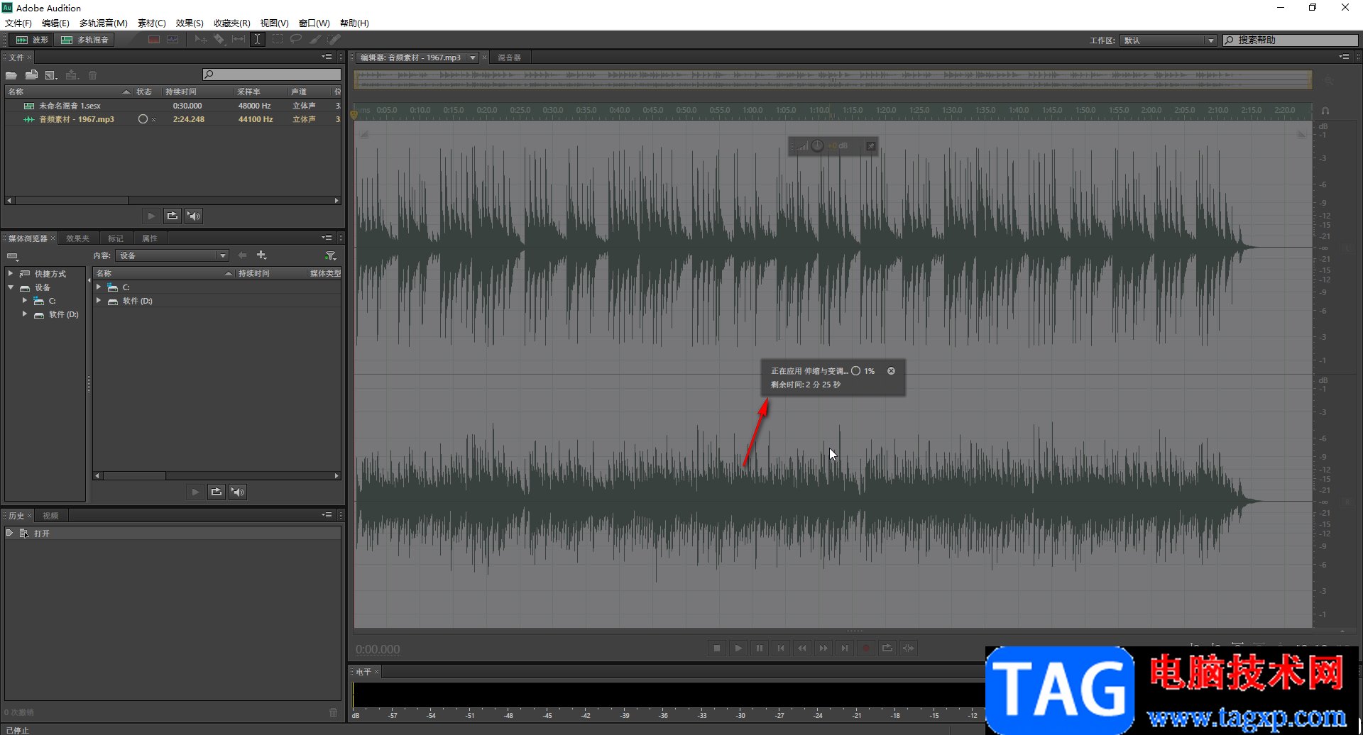Click the search field in the 文件 panel
Image resolution: width=1363 pixels, height=735 pixels.
(x=272, y=74)
